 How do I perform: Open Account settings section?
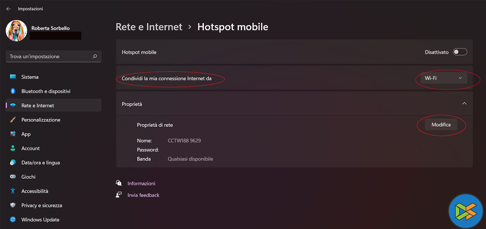(x=30, y=148)
